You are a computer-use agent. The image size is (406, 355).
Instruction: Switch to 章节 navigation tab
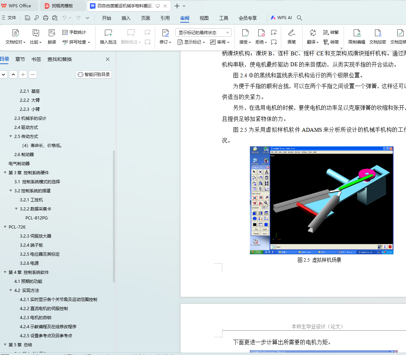point(20,59)
